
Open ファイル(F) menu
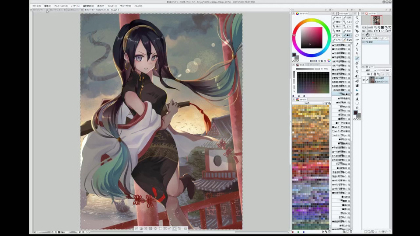pyautogui.click(x=36, y=6)
